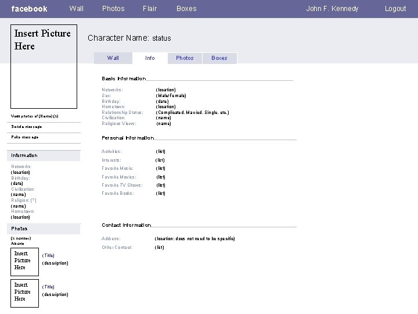418x314 pixels.
Task: Click Send a message link
Action: click(x=26, y=127)
